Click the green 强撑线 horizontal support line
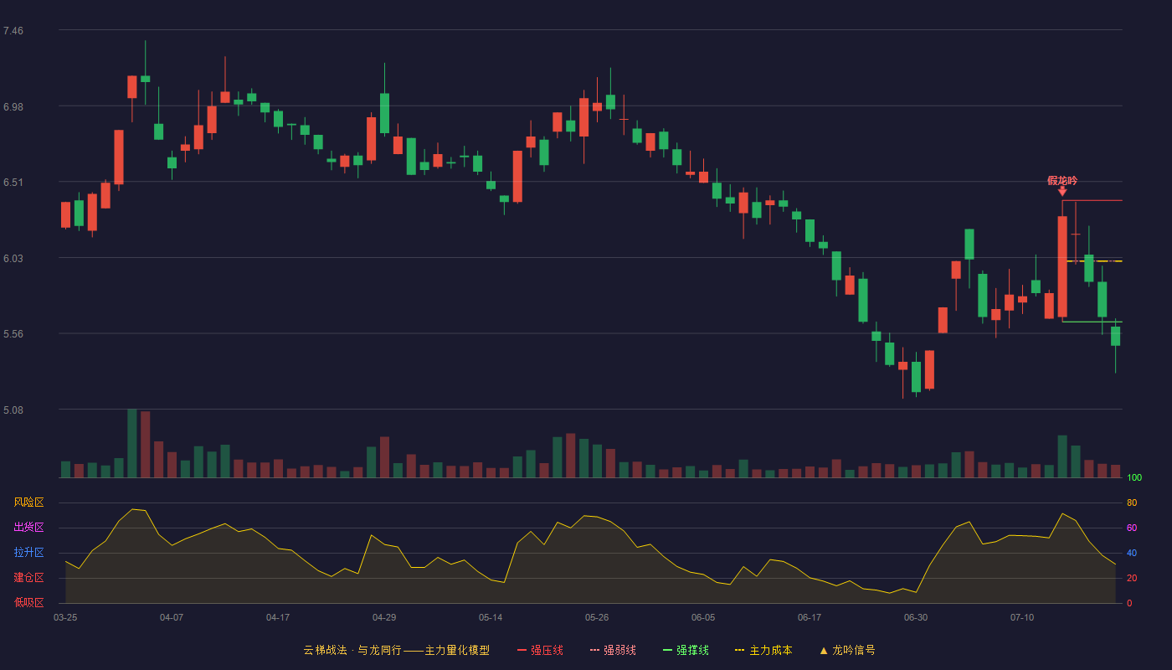 point(1092,322)
